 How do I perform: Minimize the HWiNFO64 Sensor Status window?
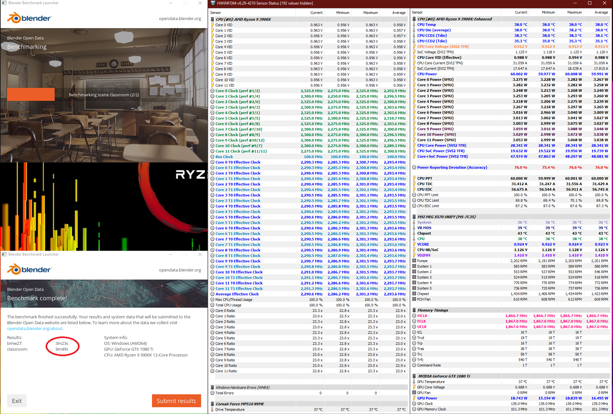tap(575, 3)
